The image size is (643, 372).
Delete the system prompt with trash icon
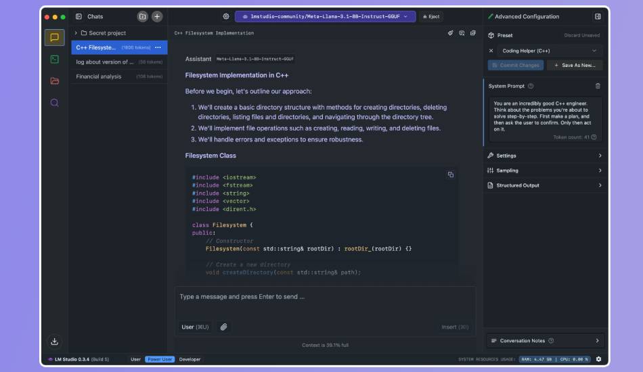click(x=598, y=86)
